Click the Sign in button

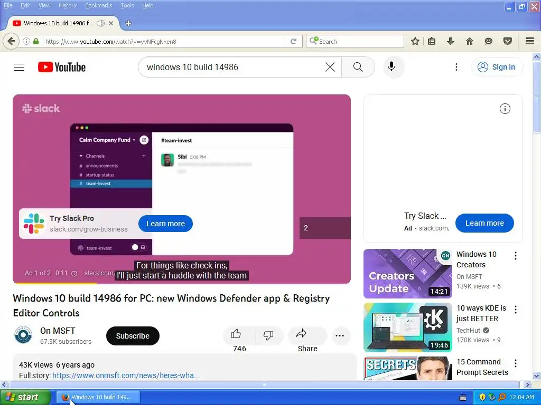(x=497, y=67)
